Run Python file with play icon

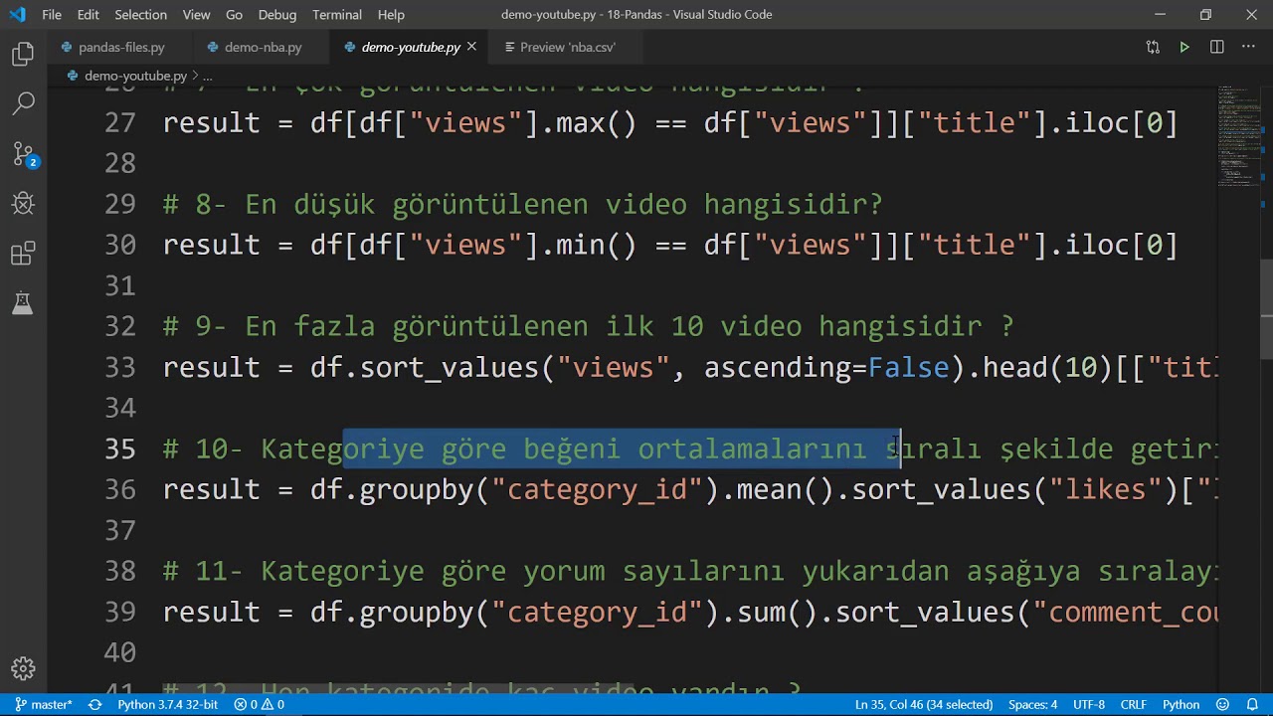click(x=1184, y=47)
